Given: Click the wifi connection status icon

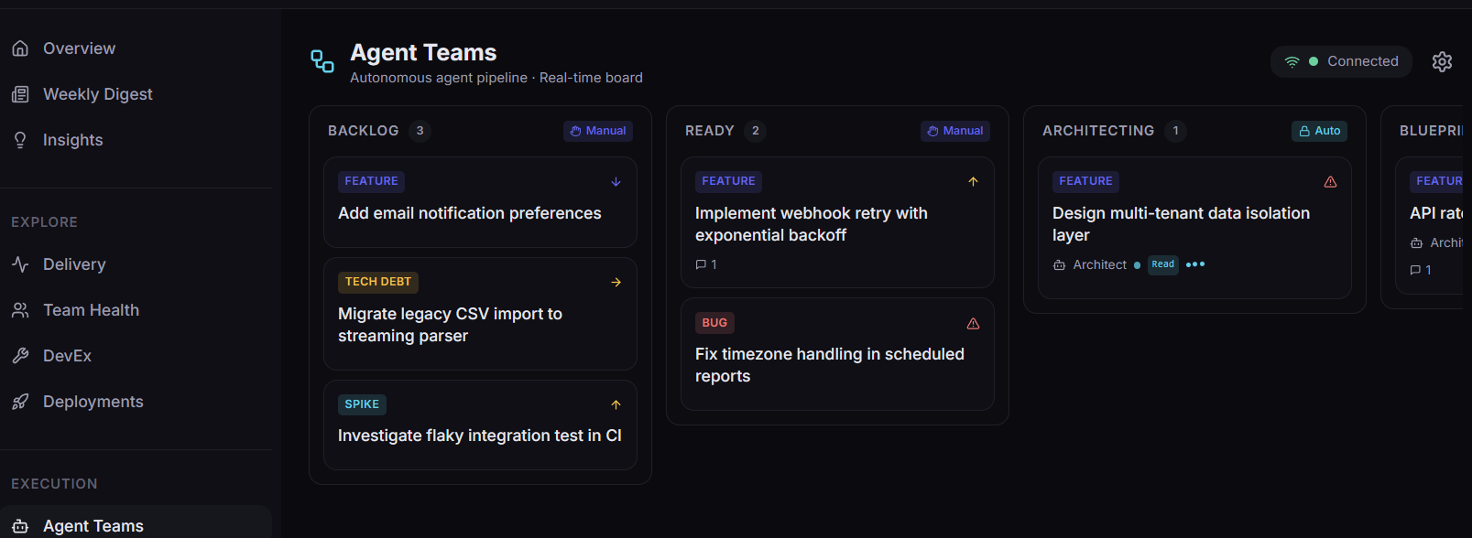Looking at the screenshot, I should (x=1292, y=61).
